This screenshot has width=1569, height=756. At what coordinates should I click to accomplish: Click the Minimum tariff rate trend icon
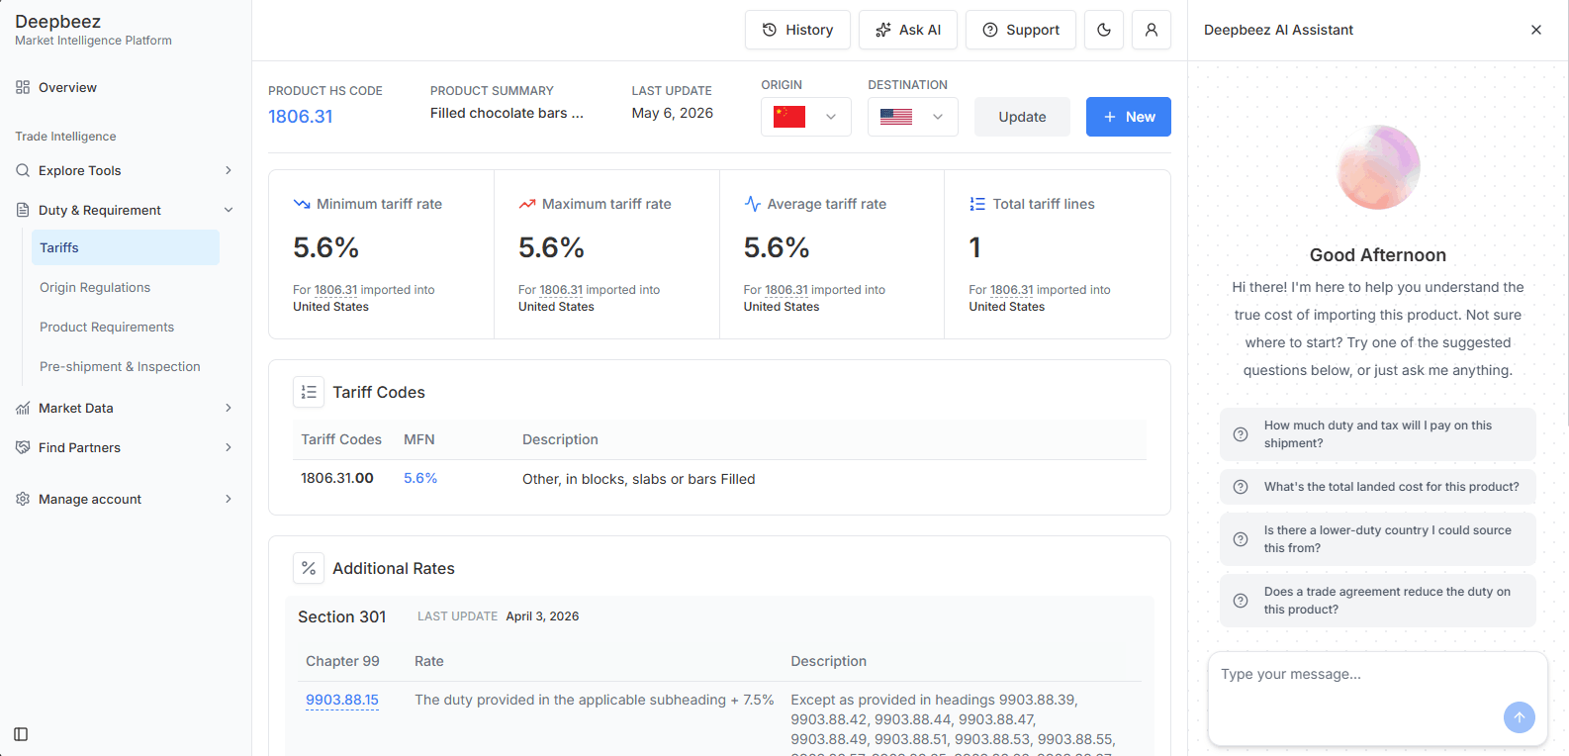(x=302, y=204)
